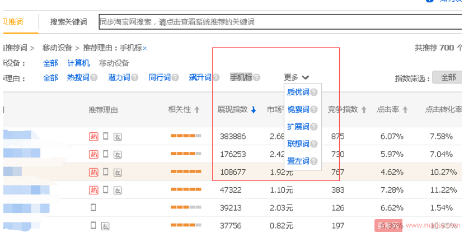
Task: Open help icon beside 联想词
Action: click(314, 144)
